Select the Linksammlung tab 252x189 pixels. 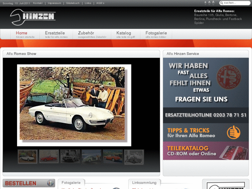tap(144, 183)
